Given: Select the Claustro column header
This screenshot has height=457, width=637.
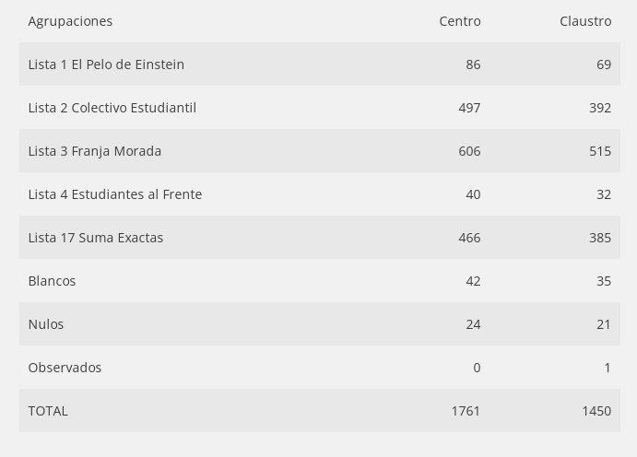Looking at the screenshot, I should [585, 21].
